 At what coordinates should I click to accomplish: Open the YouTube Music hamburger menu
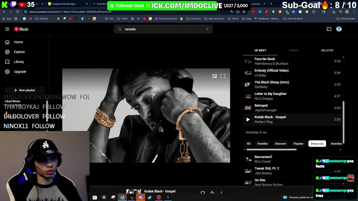7,29
